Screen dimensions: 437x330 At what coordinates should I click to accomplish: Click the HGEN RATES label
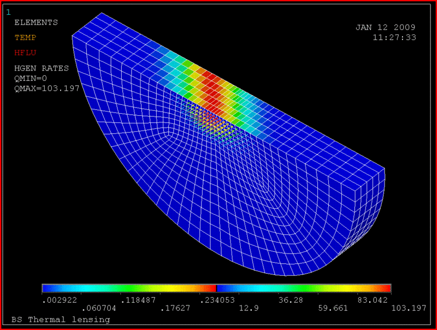coord(42,68)
